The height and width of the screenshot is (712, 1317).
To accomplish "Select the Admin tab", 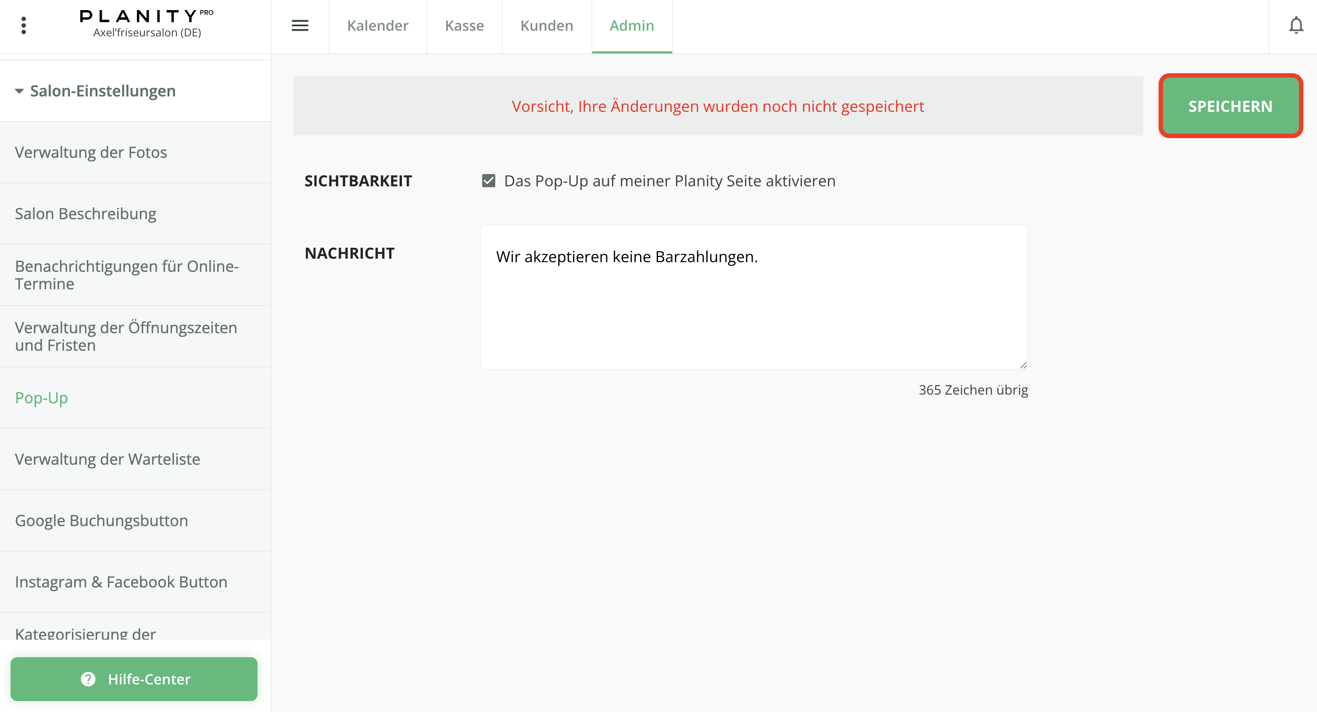I will pyautogui.click(x=631, y=25).
